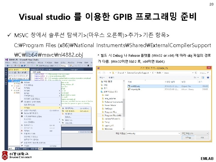Select National Instruments folder in tree

(x=112, y=102)
